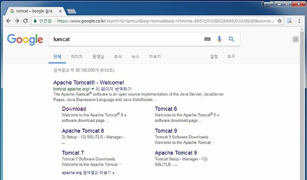Image resolution: width=307 pixels, height=180 pixels.
Task: Click 이 페이지 번역하기 translate link
Action: [x=113, y=89]
